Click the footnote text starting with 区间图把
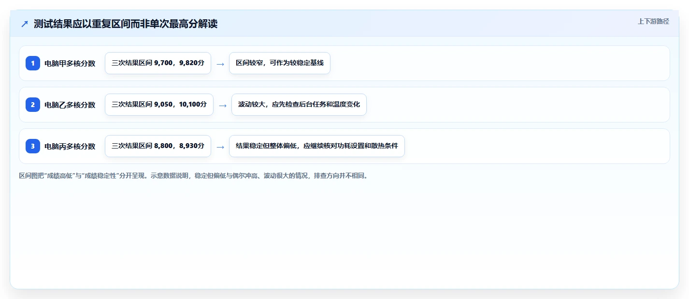689x299 pixels. [x=193, y=176]
